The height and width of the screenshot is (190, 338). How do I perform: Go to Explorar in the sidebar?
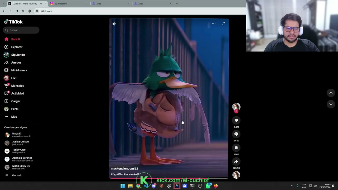13,47
